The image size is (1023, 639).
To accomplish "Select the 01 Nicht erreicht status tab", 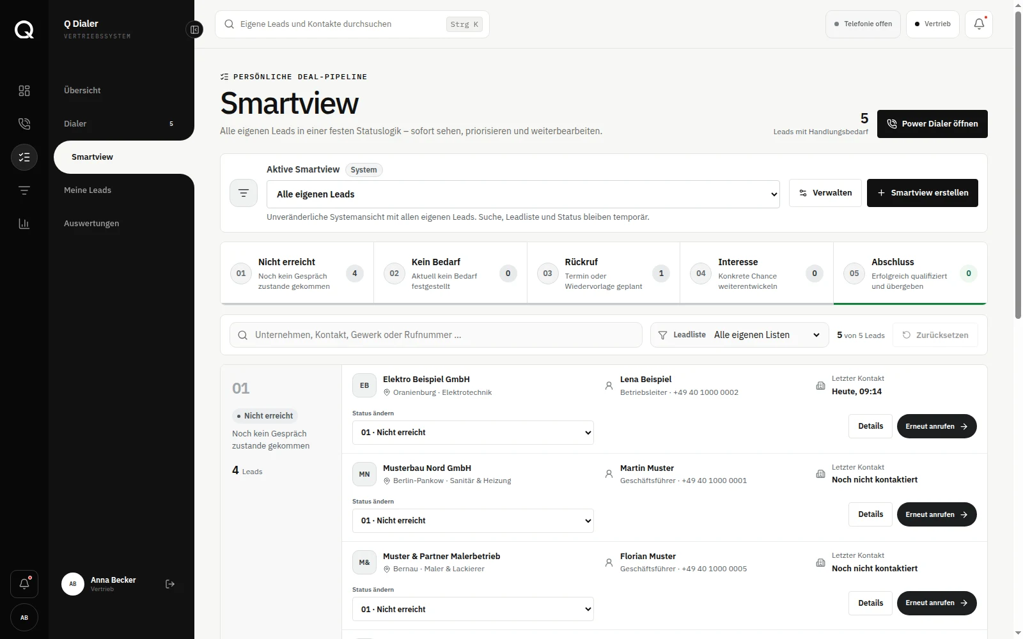I will [297, 273].
